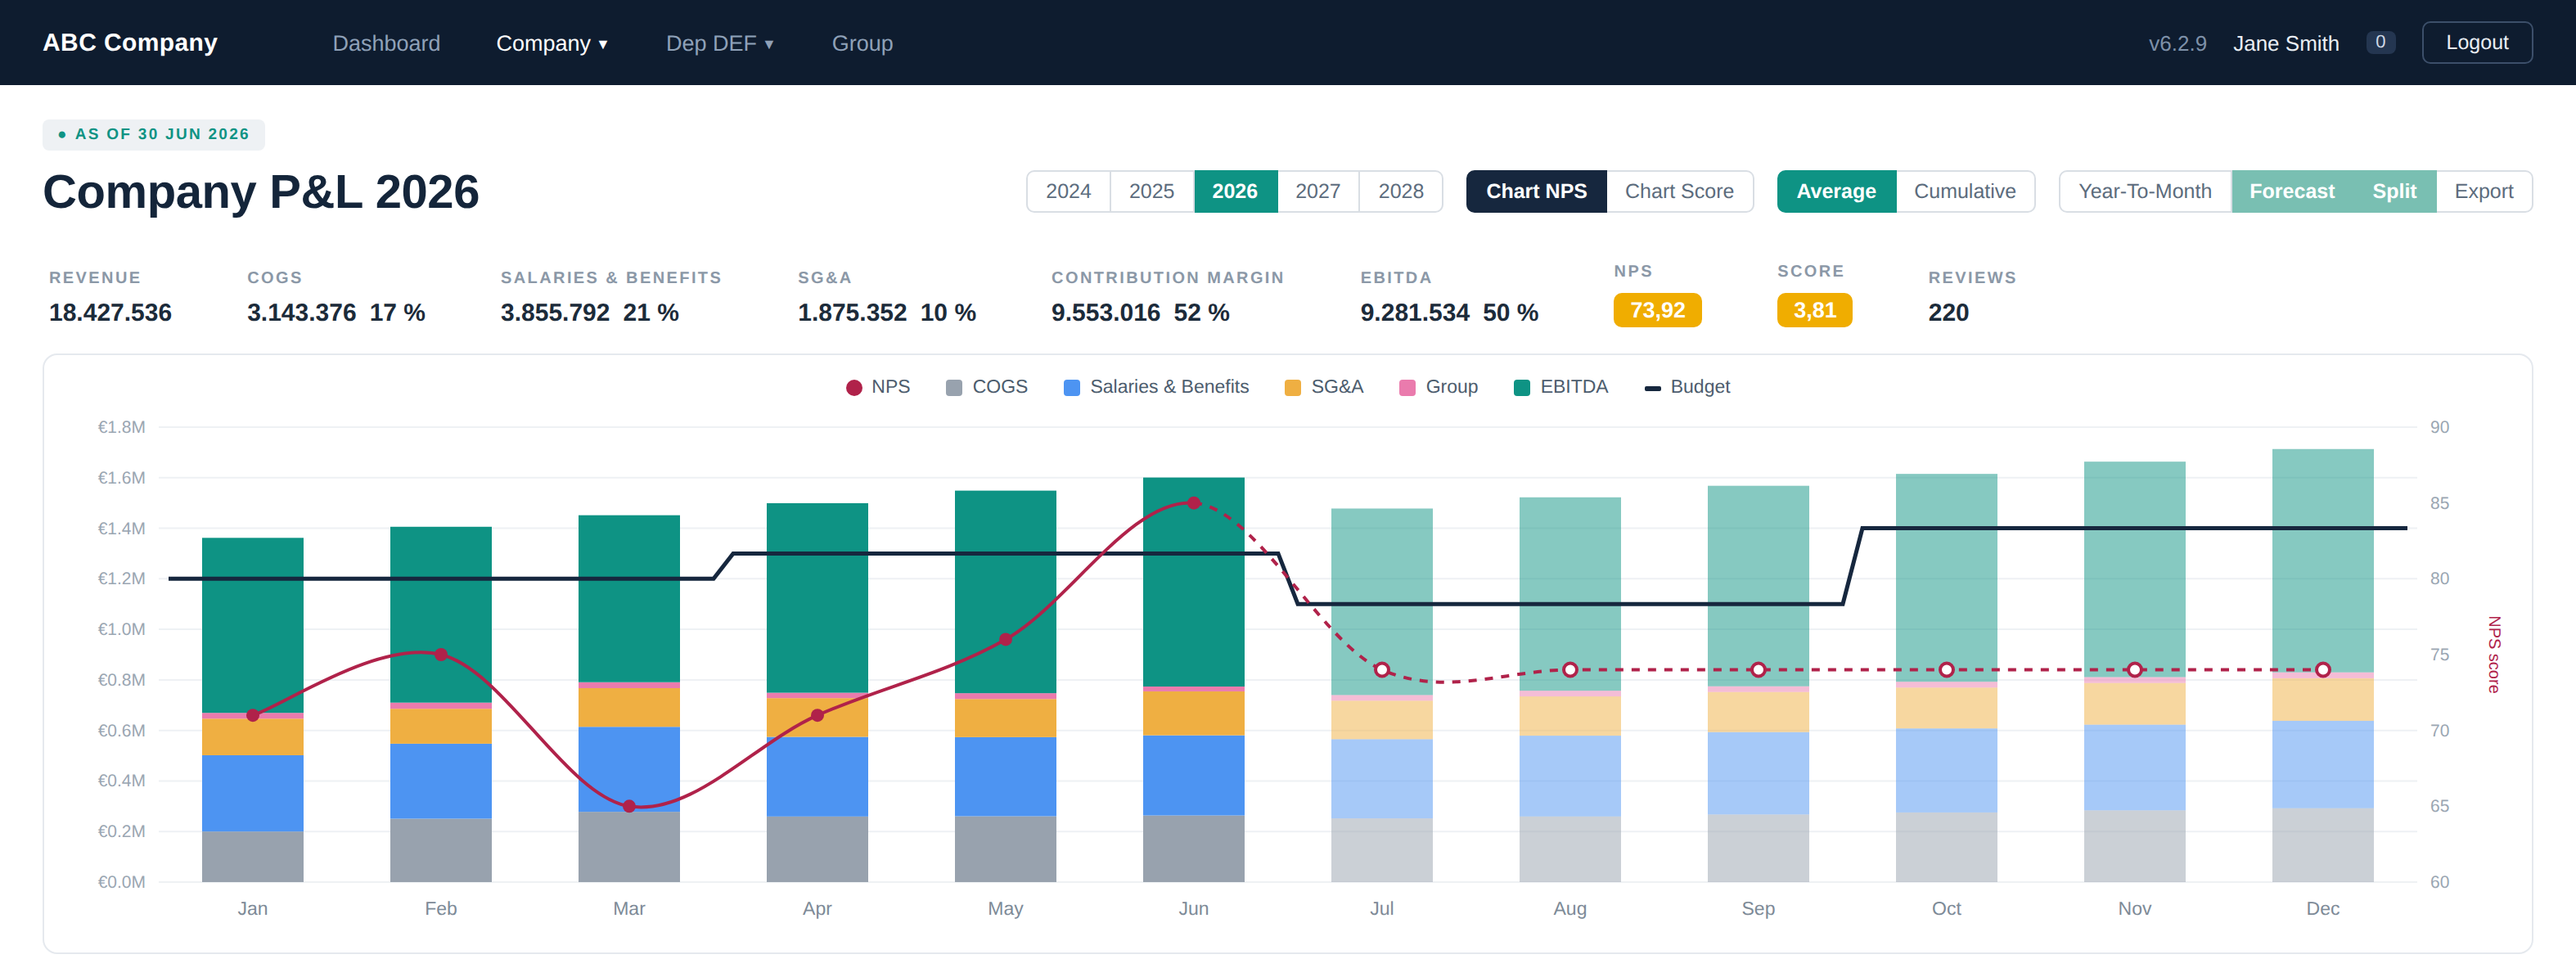Toggle Salaries & Benefits legend entry
Viewport: 2576px width, 977px height.
click(x=1156, y=387)
